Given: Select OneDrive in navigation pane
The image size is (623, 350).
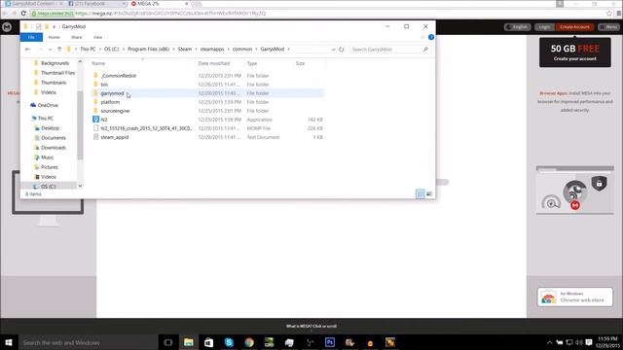Looking at the screenshot, I should click(48, 105).
